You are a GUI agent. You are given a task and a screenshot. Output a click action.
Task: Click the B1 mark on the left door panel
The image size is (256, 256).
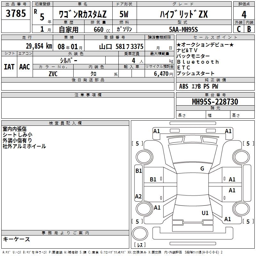pyautogui.click(x=153, y=180)
